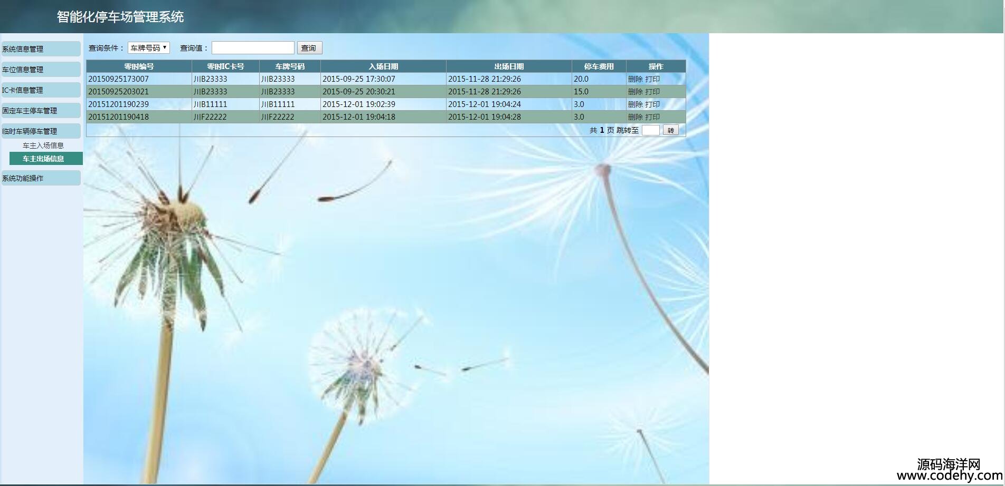Delete record 20151201190418 via 删除
Image resolution: width=1005 pixels, height=486 pixels.
click(x=635, y=117)
